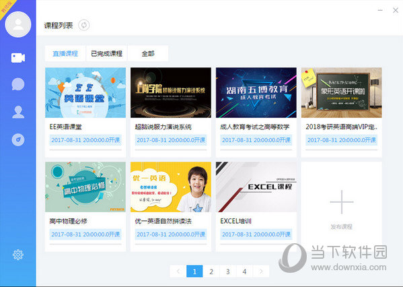Go to page 4 in pagination
The width and height of the screenshot is (403, 287).
pos(244,272)
